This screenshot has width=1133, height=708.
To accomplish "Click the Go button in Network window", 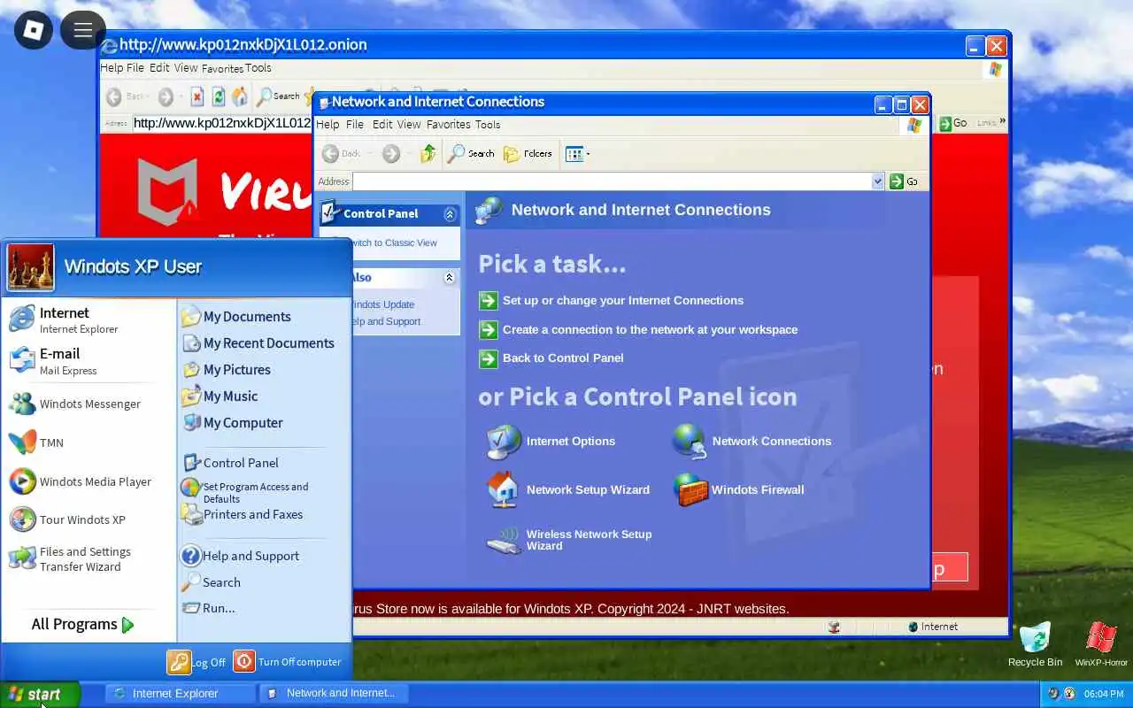I will pos(904,181).
